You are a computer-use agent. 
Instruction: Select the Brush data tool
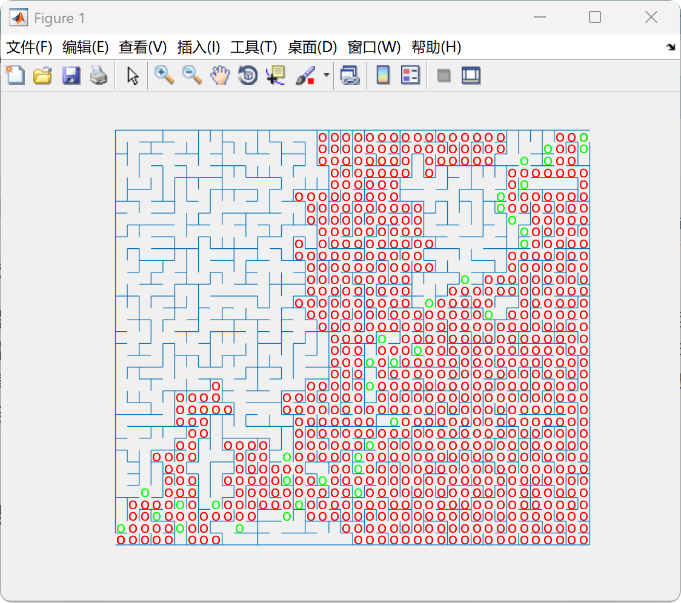[305, 76]
